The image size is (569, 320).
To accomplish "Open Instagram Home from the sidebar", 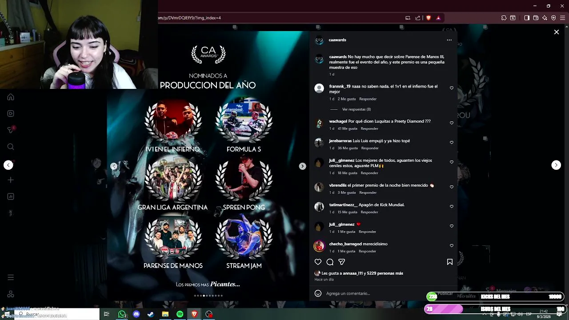I will tap(11, 97).
